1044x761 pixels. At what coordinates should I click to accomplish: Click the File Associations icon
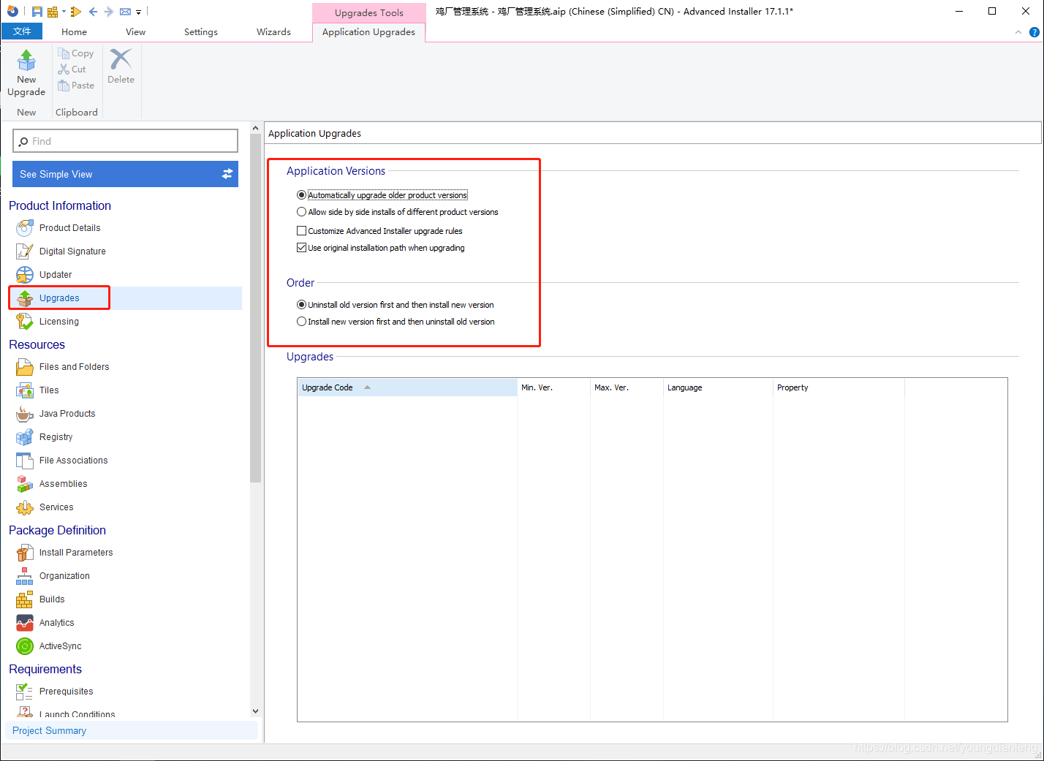click(25, 461)
